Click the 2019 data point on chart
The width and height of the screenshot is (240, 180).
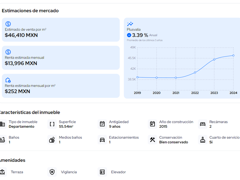click(x=137, y=77)
